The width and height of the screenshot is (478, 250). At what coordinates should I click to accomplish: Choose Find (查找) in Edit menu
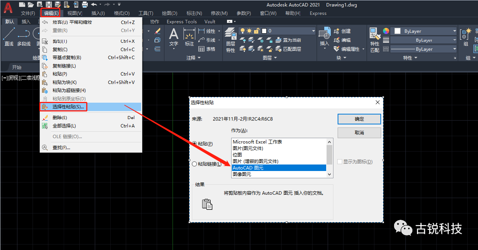[x=91, y=147]
